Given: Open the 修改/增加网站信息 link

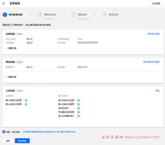Looking at the screenshot, I should [x=151, y=62].
